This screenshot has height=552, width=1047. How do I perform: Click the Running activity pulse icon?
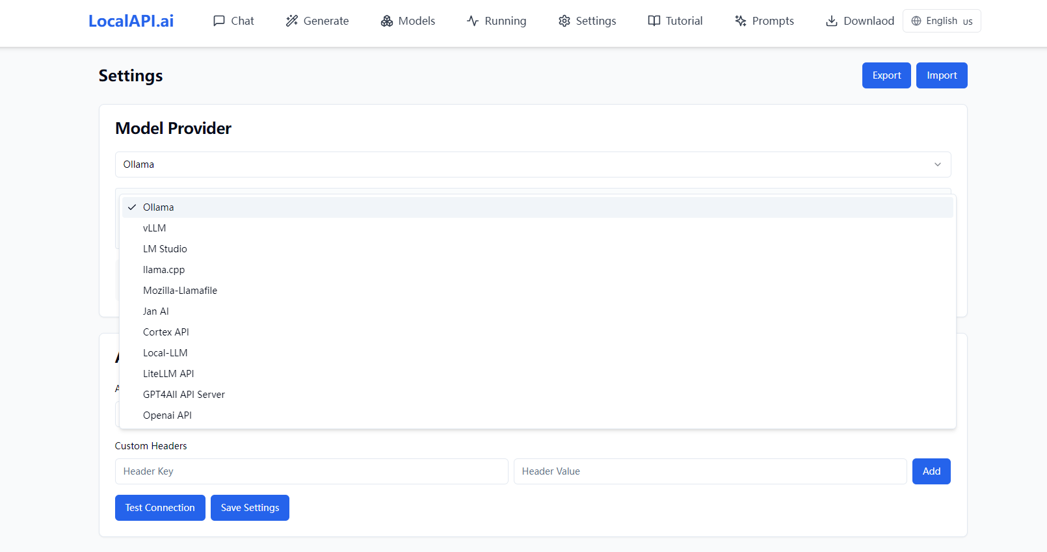point(473,21)
